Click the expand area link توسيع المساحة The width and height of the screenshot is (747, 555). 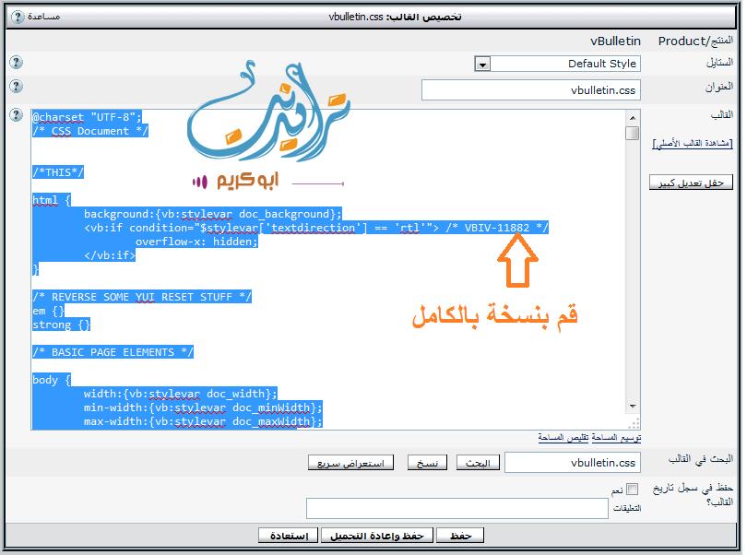coord(616,437)
